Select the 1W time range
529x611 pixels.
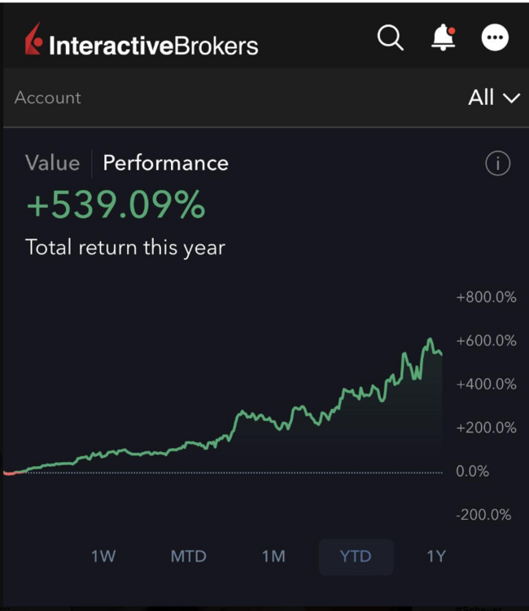(x=103, y=556)
